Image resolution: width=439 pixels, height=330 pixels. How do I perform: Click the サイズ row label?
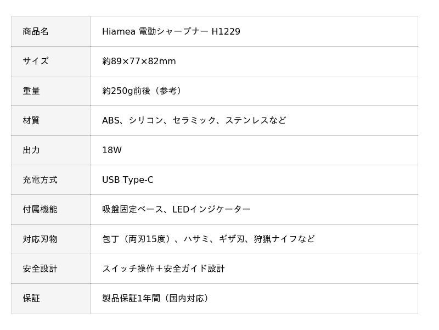pyautogui.click(x=36, y=61)
